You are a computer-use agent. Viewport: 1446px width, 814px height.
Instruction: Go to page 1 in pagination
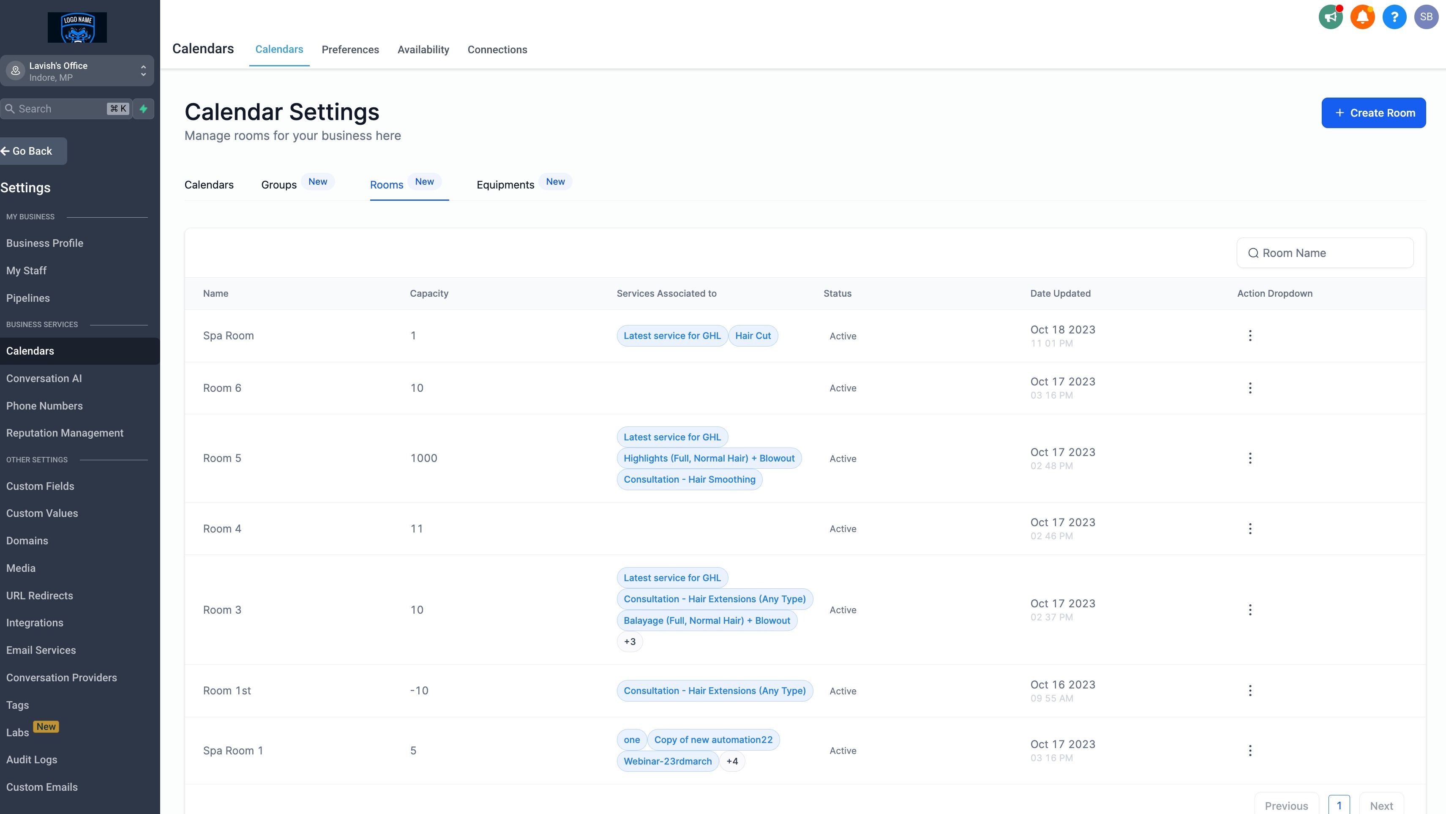pos(1339,805)
